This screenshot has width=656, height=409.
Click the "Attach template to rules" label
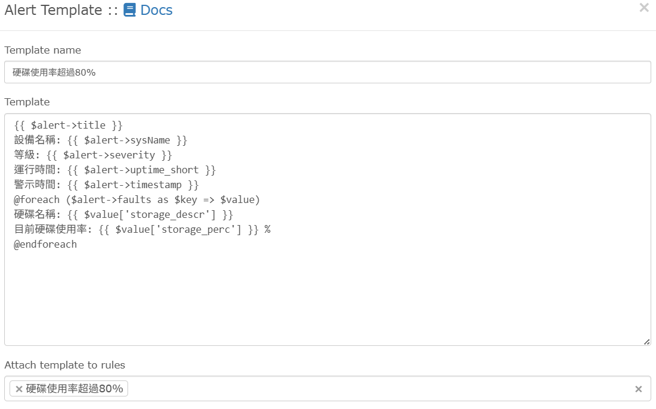tap(65, 365)
